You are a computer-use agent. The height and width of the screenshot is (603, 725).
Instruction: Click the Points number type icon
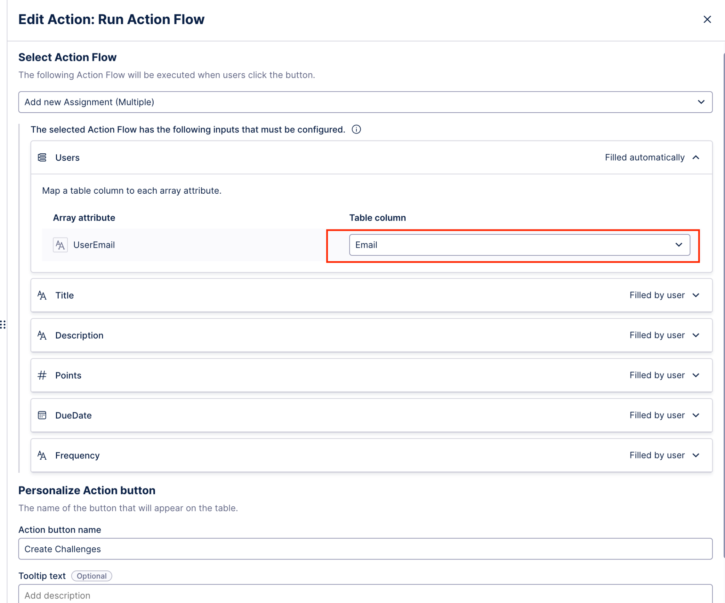point(42,375)
